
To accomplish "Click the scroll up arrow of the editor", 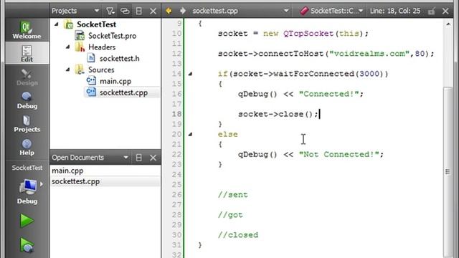I will coord(448,24).
